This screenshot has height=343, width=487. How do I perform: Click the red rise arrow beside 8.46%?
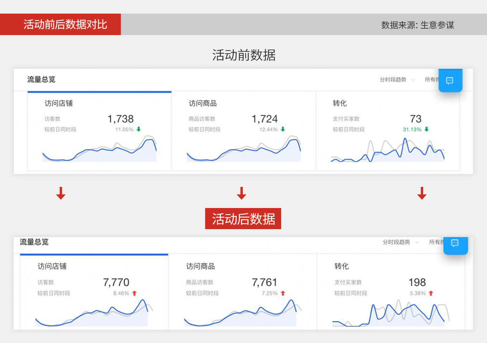pyautogui.click(x=134, y=293)
